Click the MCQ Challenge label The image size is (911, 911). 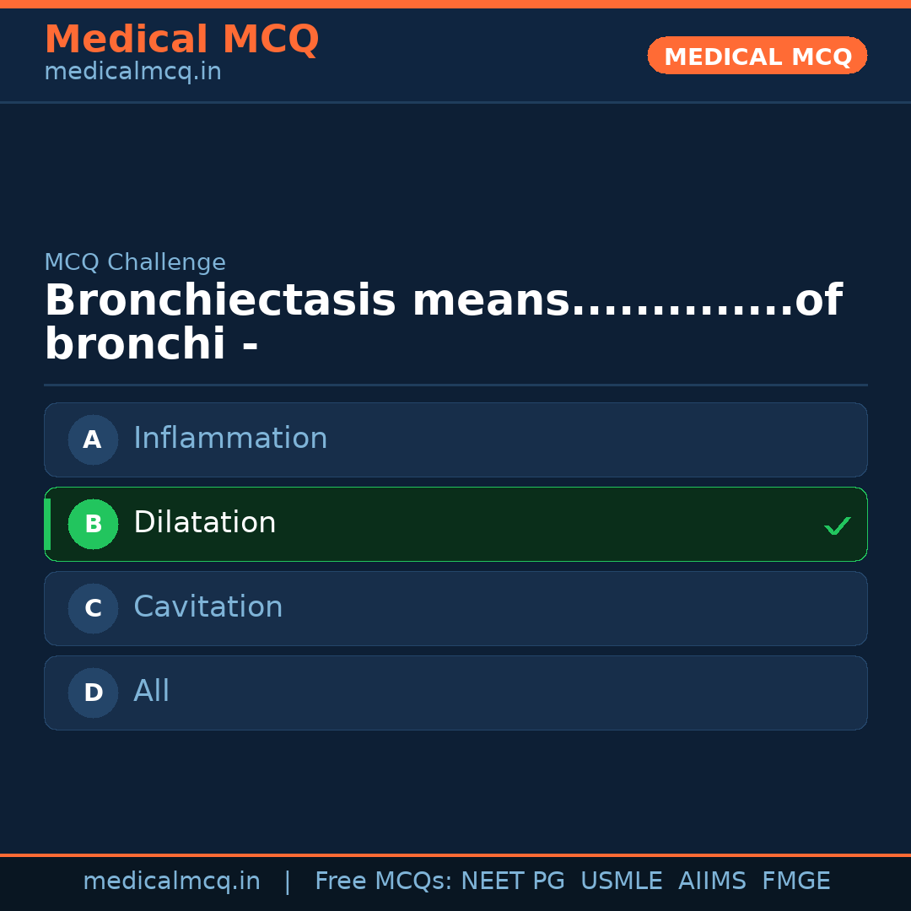click(135, 262)
